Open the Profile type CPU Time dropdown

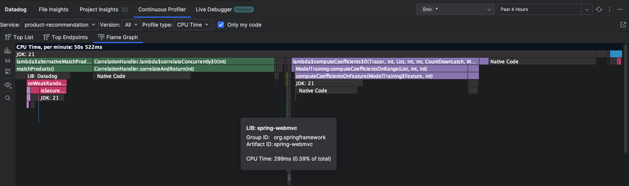(193, 25)
